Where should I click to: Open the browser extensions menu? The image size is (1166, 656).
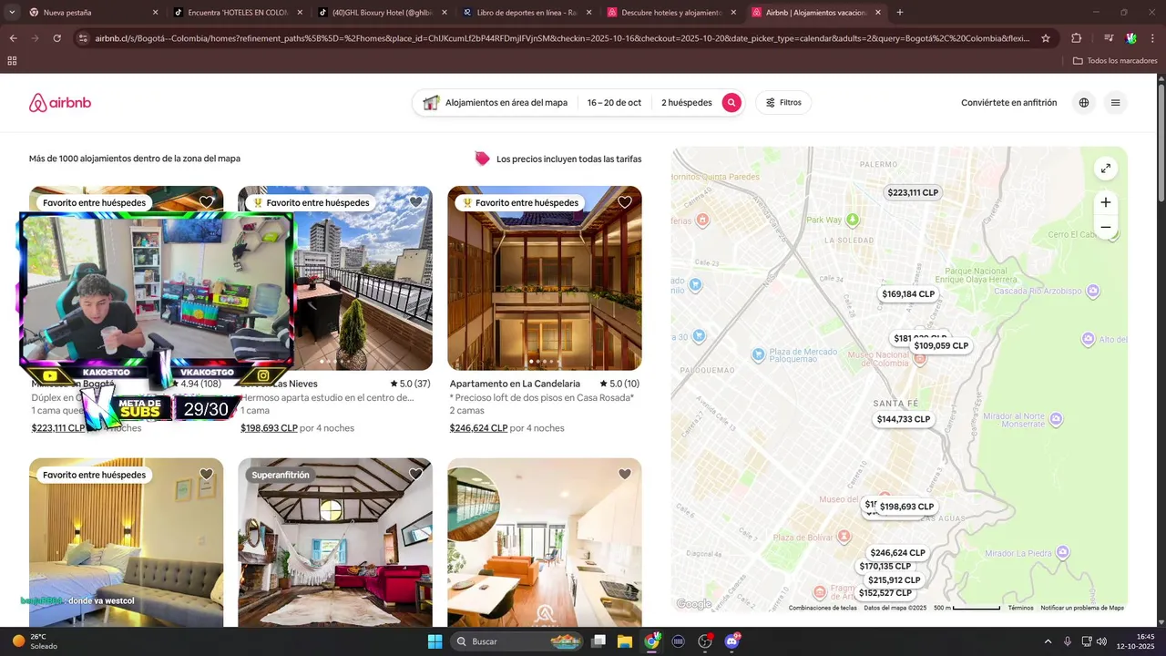pos(1077,38)
